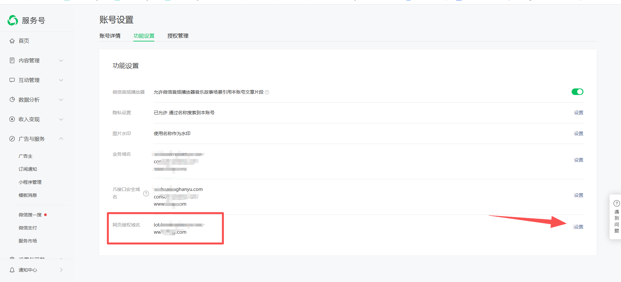Expand the 内容管理 chevron
Viewport: 621px width, 282px height.
click(61, 61)
